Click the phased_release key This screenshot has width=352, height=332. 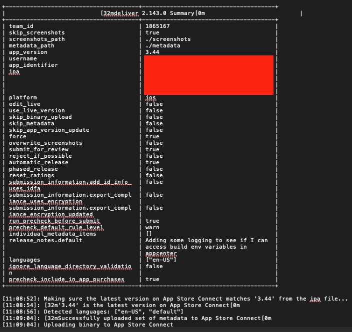(x=33, y=169)
